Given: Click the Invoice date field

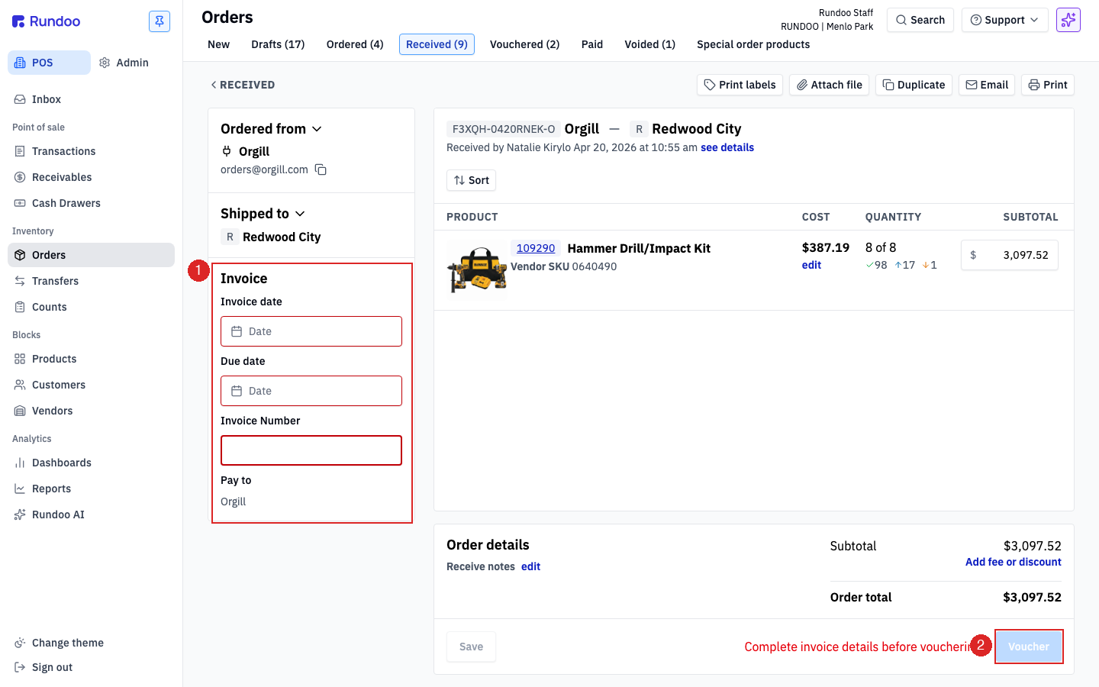Looking at the screenshot, I should click(311, 331).
